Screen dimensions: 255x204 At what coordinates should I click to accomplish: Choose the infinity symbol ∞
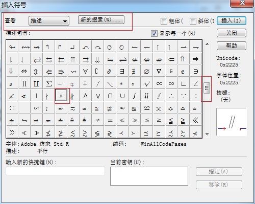[171, 83]
